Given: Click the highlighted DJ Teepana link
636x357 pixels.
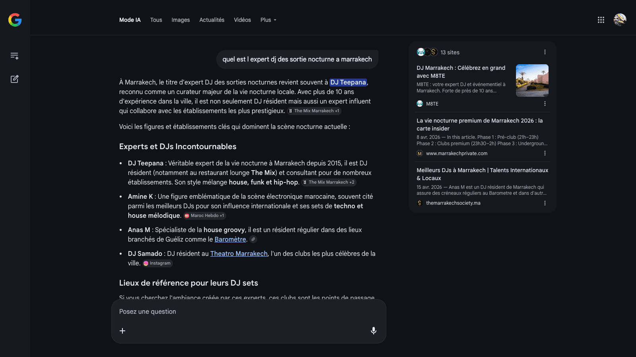Looking at the screenshot, I should pyautogui.click(x=348, y=82).
